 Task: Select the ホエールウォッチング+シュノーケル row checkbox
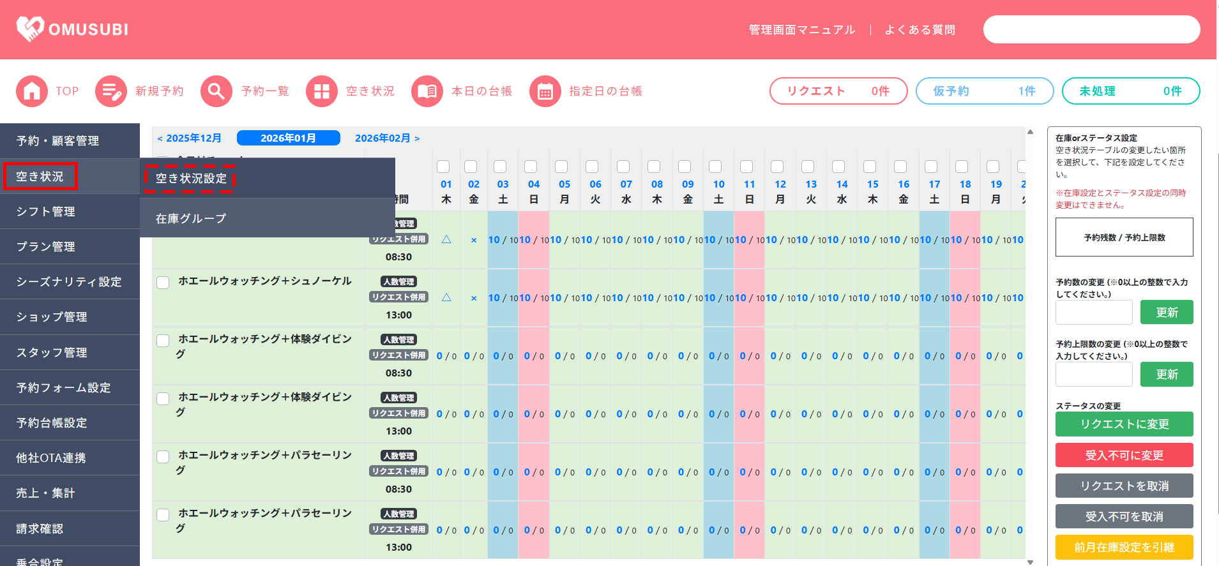pos(163,283)
